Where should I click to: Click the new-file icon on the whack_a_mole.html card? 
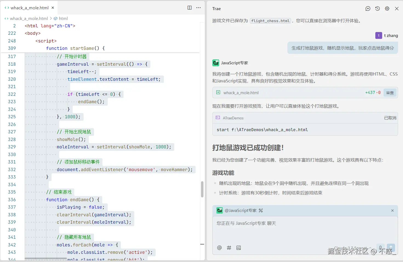click(218, 92)
